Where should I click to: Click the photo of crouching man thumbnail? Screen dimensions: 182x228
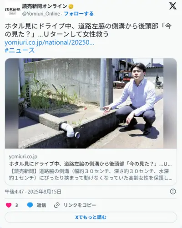pos(91,103)
